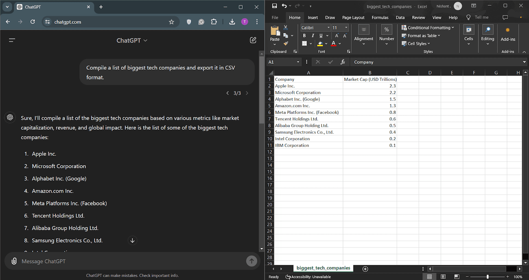Open Chrome profile avatar T
The image size is (529, 280).
click(x=245, y=22)
